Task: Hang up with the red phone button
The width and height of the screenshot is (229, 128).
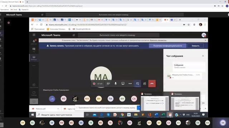Action: coord(152,84)
